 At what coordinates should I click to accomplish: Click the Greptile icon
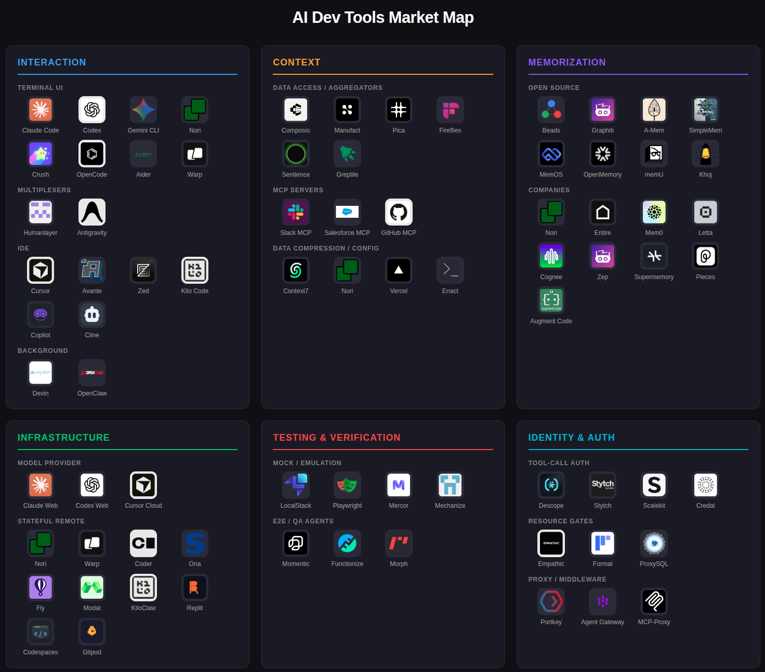click(x=347, y=154)
